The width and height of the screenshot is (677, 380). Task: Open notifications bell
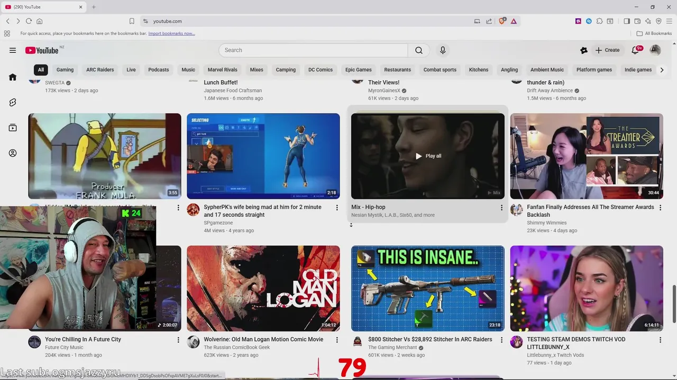[x=636, y=50]
